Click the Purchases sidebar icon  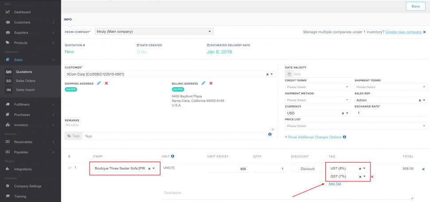click(8, 114)
